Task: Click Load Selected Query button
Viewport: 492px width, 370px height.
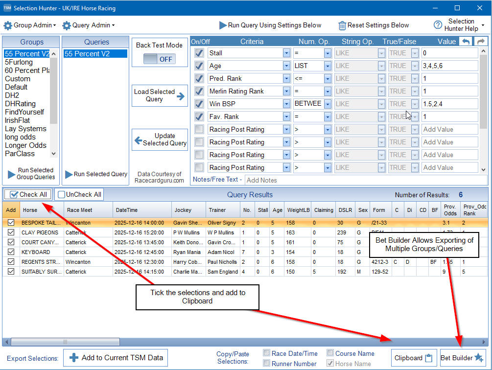Action: coord(160,95)
